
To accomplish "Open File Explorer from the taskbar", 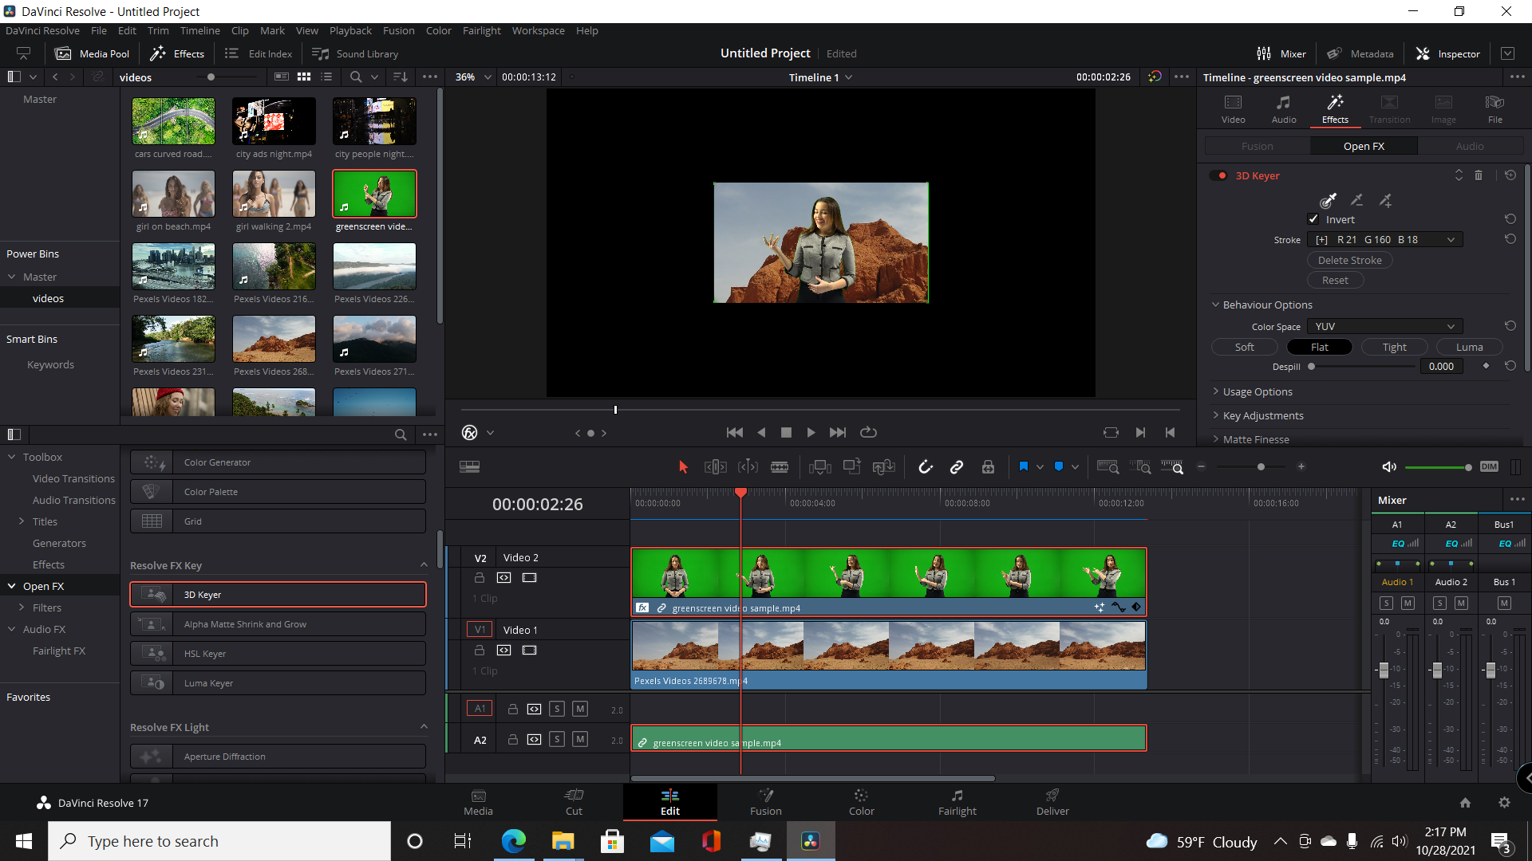I will click(563, 841).
